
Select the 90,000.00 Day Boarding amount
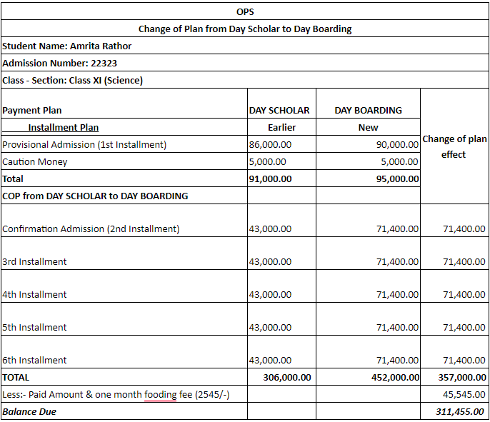(396, 144)
